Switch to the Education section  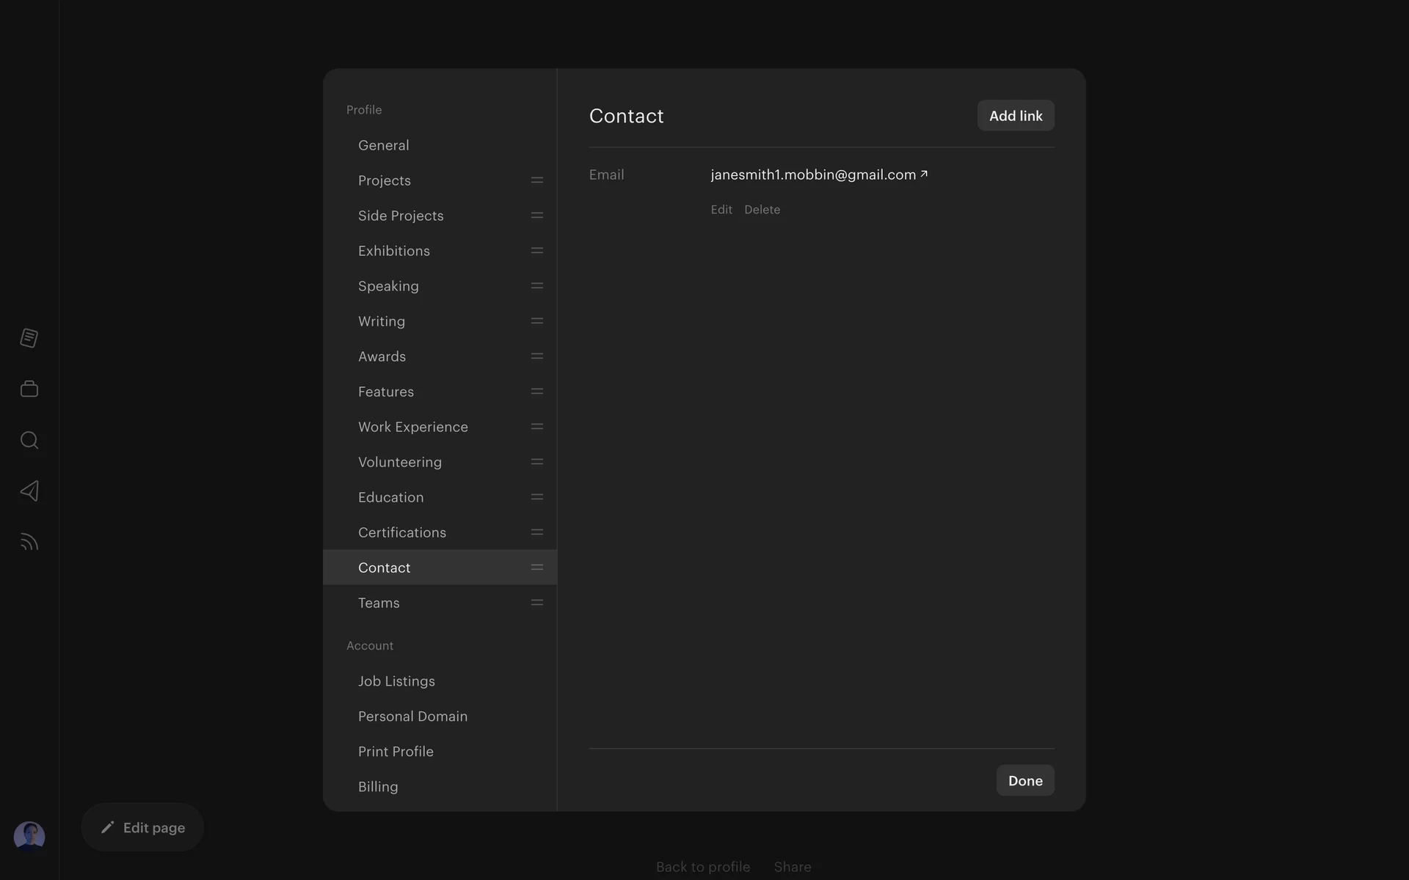[391, 497]
